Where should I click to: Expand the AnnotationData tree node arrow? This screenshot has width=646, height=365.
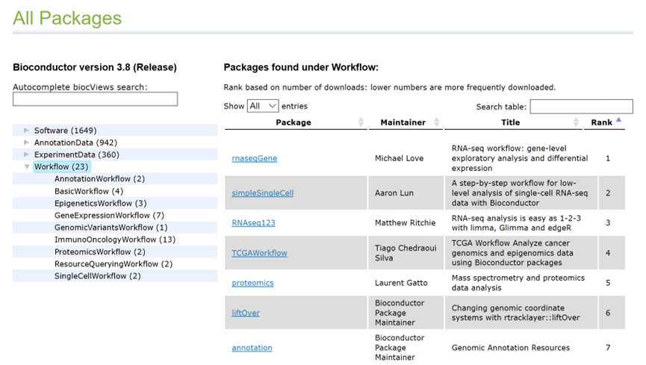[26, 143]
